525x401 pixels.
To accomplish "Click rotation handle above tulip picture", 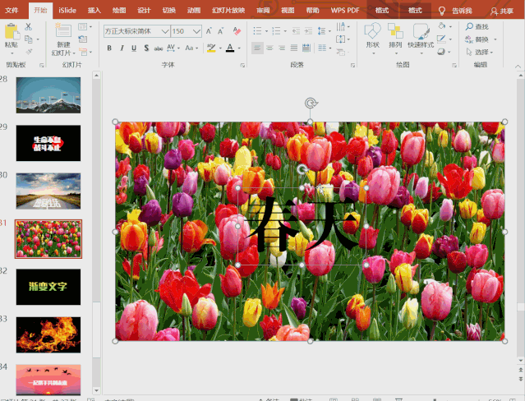I will coord(311,103).
